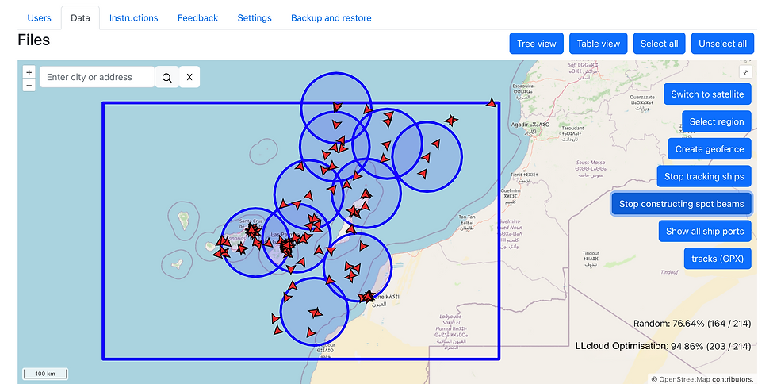Screen dimensions: 777x384
Task: Click the Select region button
Action: (717, 121)
